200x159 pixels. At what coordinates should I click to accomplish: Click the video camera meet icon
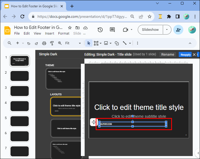click(126, 30)
